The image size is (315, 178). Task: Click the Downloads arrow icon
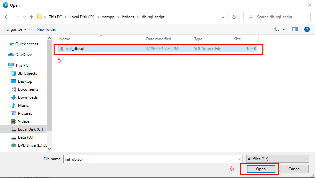click(14, 97)
